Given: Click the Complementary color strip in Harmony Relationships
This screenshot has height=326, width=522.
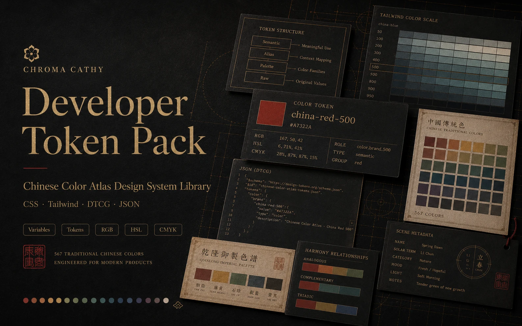Looking at the screenshot, I should [329, 288].
